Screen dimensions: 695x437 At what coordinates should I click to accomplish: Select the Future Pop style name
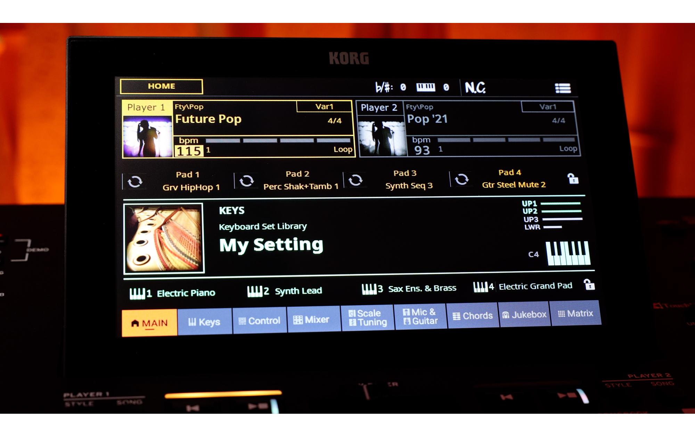tap(208, 119)
